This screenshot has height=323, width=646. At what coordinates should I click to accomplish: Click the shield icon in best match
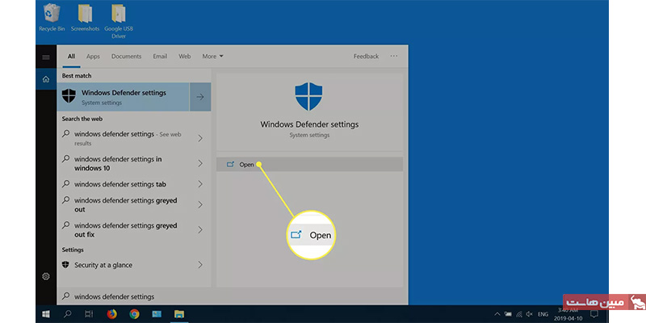pos(69,96)
